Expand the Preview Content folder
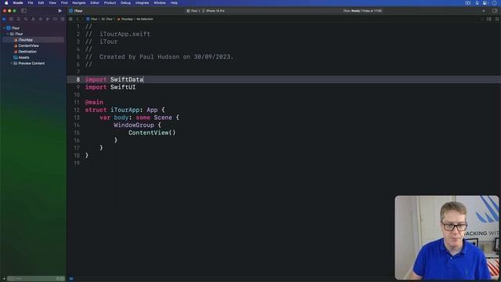 point(12,63)
